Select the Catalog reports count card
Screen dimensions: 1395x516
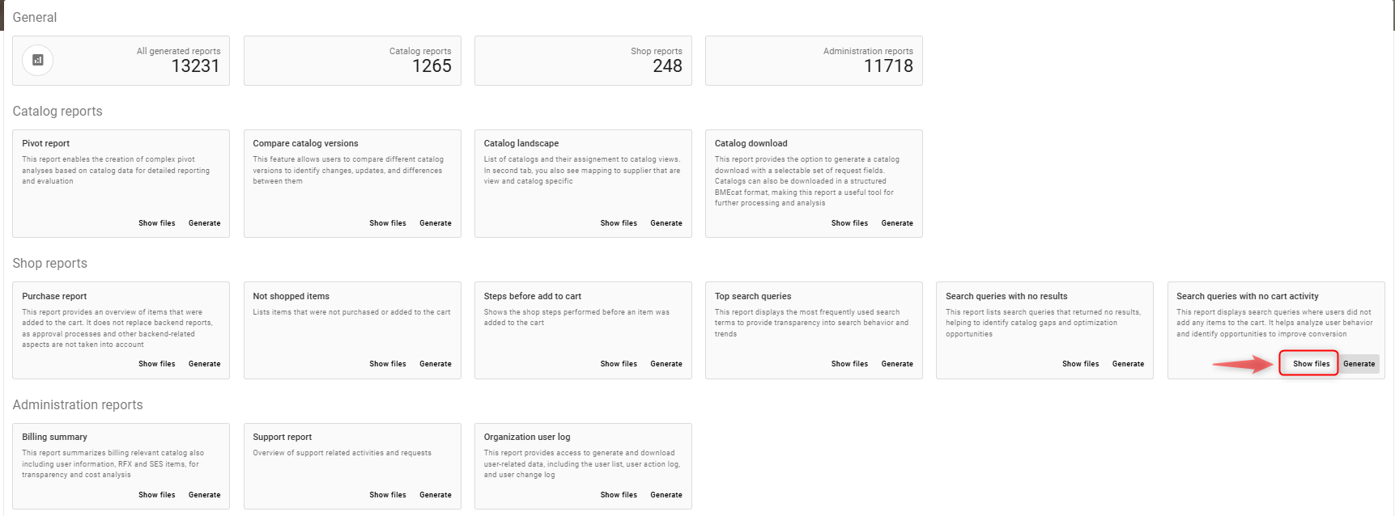352,61
